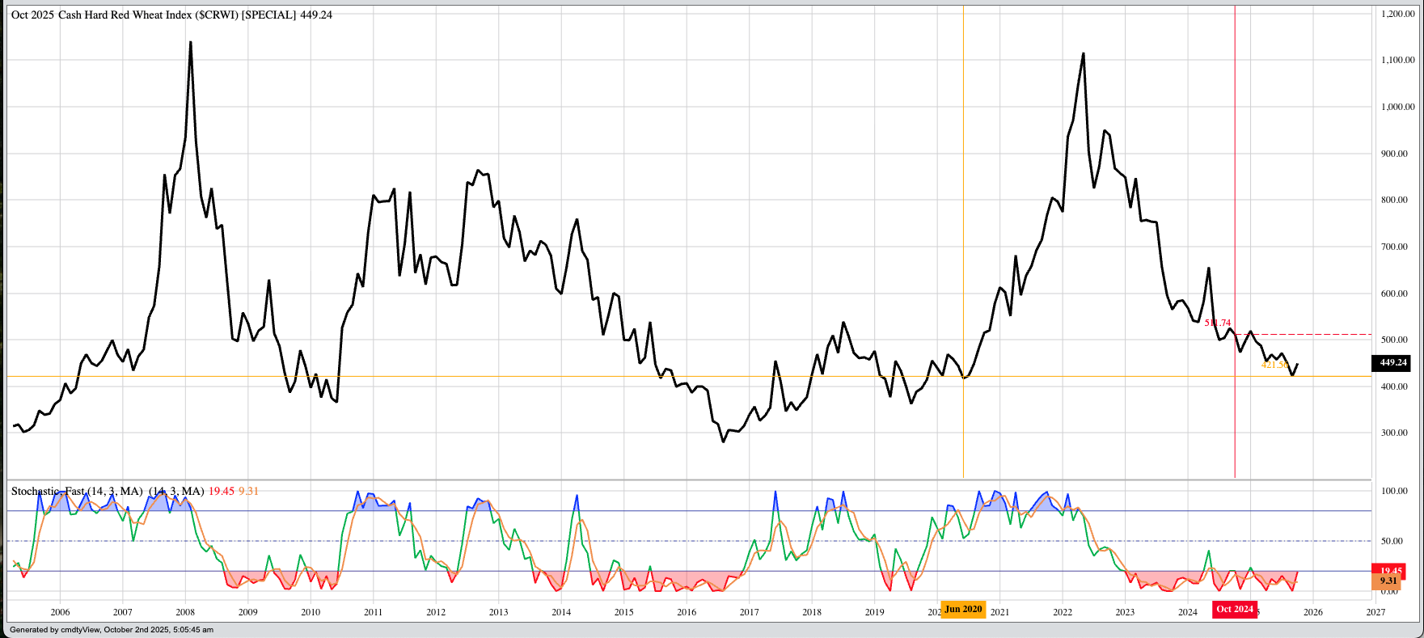Click the 2027 year label on the time axis
The width and height of the screenshot is (1424, 638).
click(x=1375, y=612)
